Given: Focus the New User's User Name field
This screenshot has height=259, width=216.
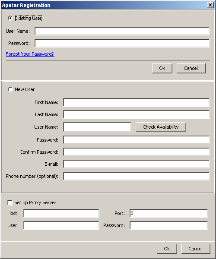Looking at the screenshot, I should (x=97, y=127).
